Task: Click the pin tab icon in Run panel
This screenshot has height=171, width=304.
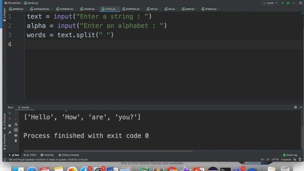Action: click(9, 133)
